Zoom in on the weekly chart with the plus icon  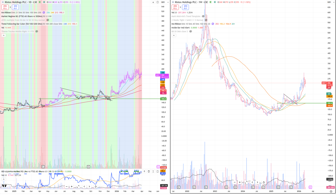point(240,182)
